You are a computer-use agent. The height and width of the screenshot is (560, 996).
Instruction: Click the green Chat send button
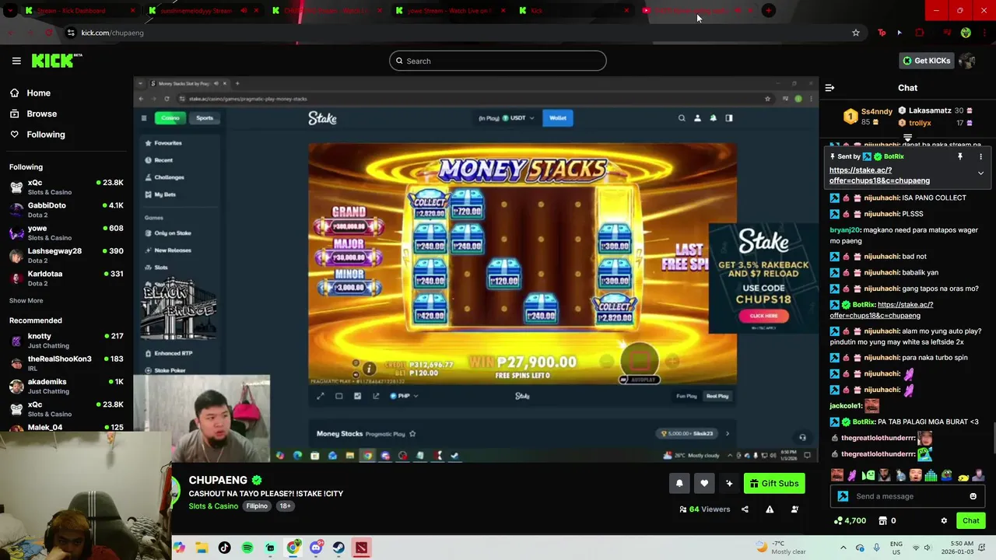pyautogui.click(x=970, y=520)
